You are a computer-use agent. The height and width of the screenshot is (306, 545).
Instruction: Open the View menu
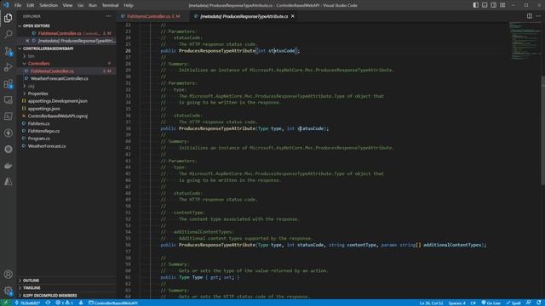67,5
